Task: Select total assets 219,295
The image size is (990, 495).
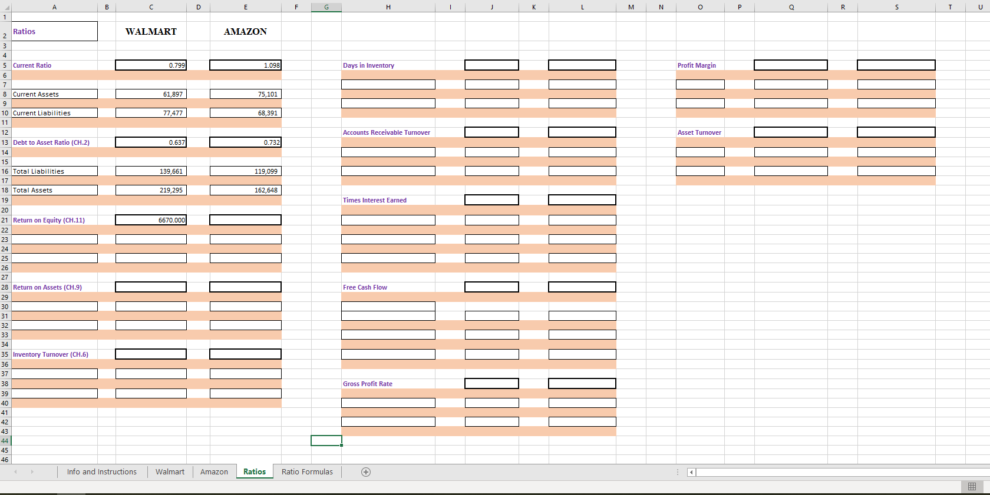Action: tap(151, 190)
